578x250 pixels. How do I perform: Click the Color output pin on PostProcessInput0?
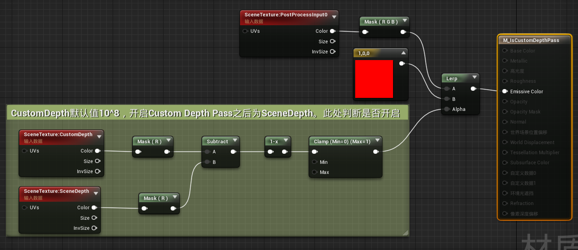[332, 31]
